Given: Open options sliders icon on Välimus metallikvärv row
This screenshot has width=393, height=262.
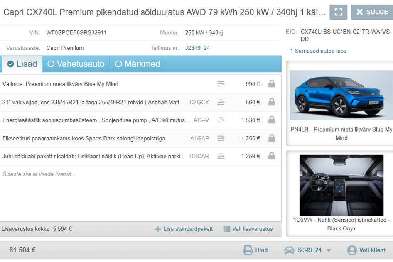Looking at the screenshot, I should pos(221,84).
